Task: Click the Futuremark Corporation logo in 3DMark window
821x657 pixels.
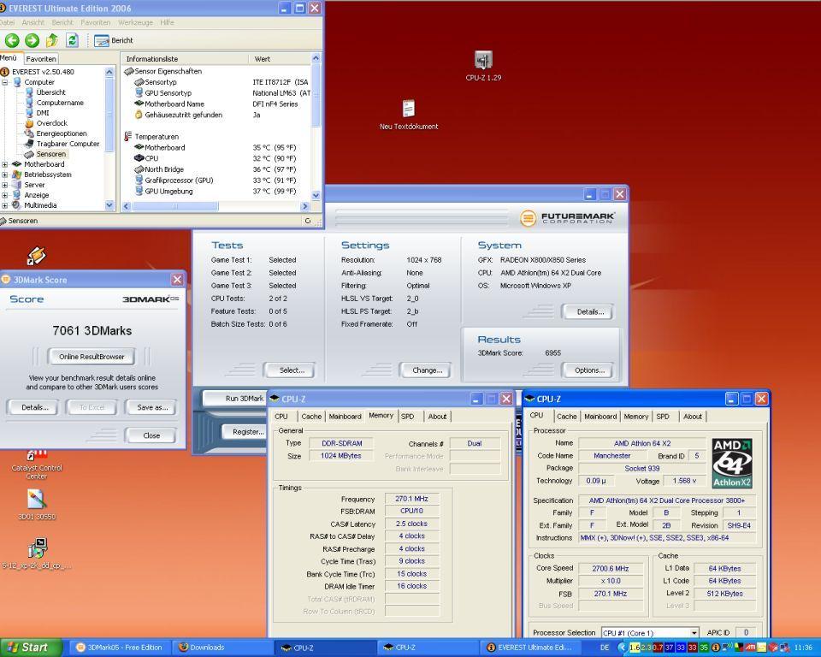Action: 568,218
